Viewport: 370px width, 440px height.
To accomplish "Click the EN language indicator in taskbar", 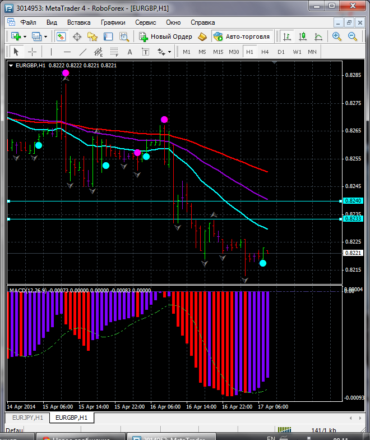I will 271,438.
